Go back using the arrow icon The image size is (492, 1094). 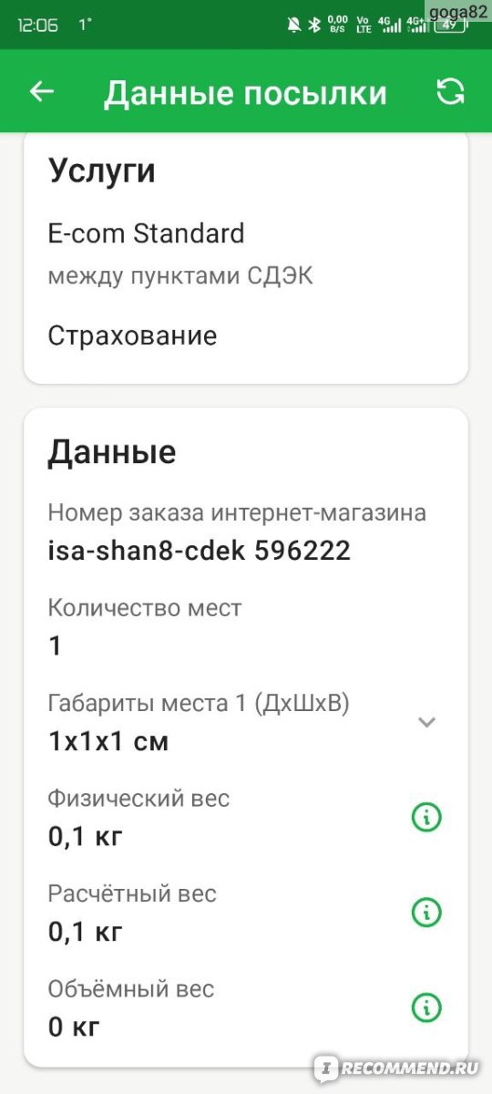(42, 92)
